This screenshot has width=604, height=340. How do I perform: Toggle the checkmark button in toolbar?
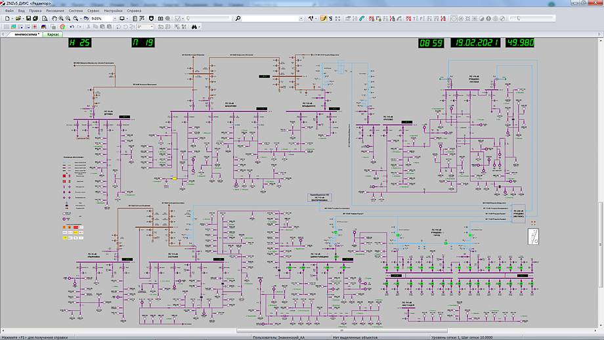pyautogui.click(x=177, y=18)
